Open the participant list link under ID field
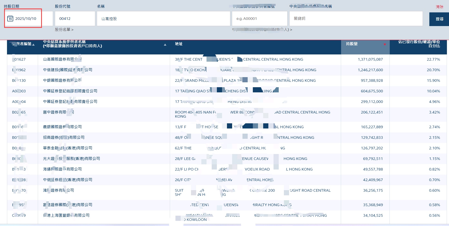The image size is (449, 226). click(262, 30)
